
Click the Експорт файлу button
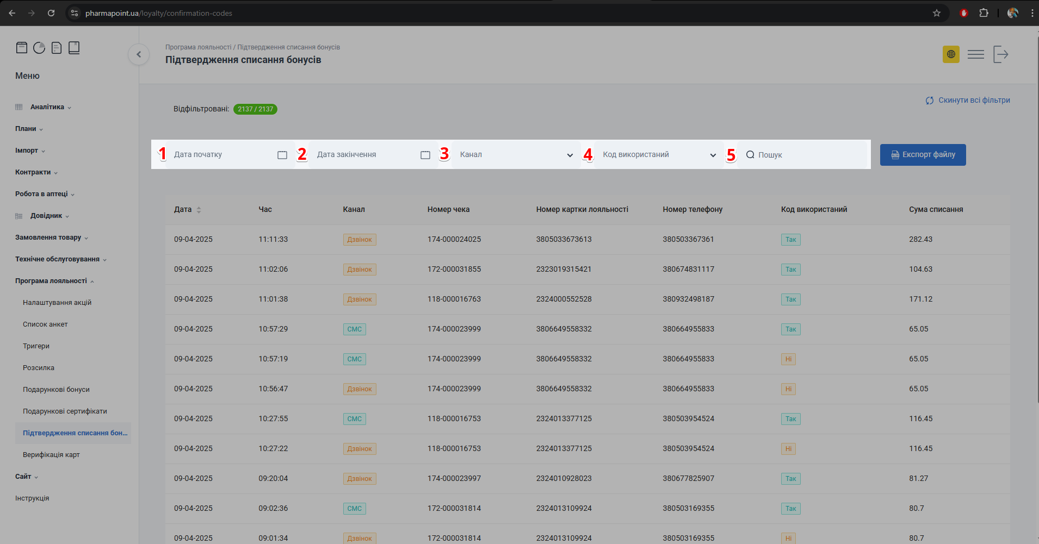(x=923, y=155)
